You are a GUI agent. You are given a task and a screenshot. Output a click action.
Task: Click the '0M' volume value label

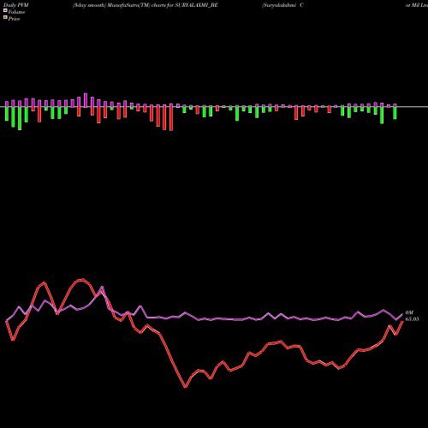pos(409,312)
